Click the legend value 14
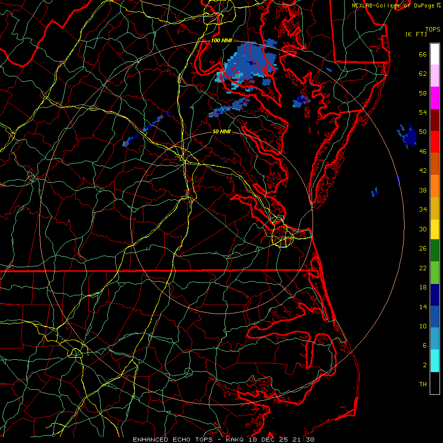 click(423, 307)
